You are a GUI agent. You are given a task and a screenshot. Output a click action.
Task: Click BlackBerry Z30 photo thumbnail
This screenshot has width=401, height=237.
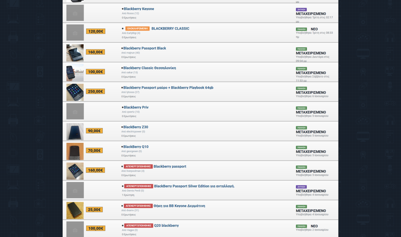[x=75, y=132]
